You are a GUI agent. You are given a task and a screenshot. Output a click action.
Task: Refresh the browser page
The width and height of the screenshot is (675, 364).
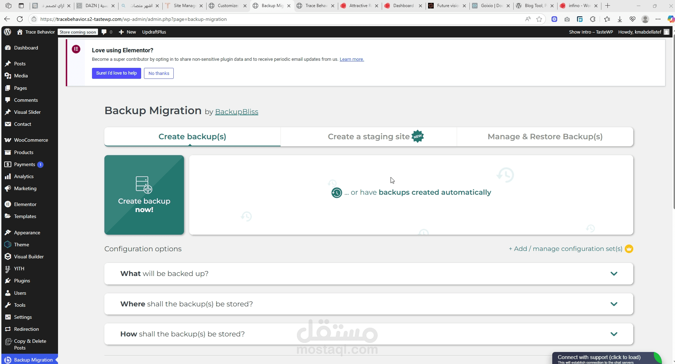20,19
